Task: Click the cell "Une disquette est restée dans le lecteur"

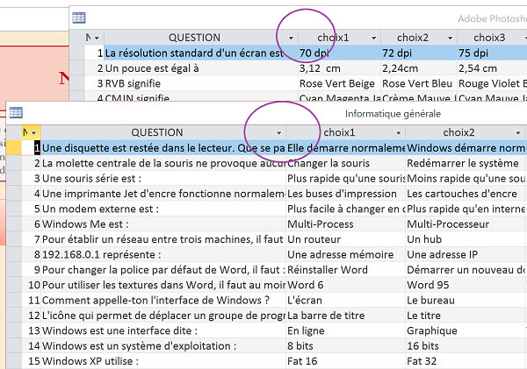Action: click(163, 148)
